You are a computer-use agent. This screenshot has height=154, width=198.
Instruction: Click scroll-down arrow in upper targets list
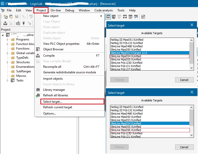[191, 68]
